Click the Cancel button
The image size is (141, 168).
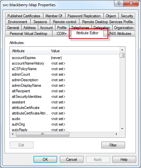point(71,160)
